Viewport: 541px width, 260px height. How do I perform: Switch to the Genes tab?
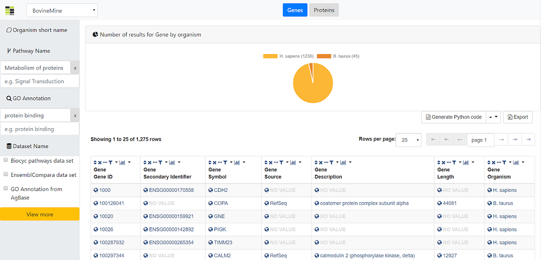(x=295, y=10)
